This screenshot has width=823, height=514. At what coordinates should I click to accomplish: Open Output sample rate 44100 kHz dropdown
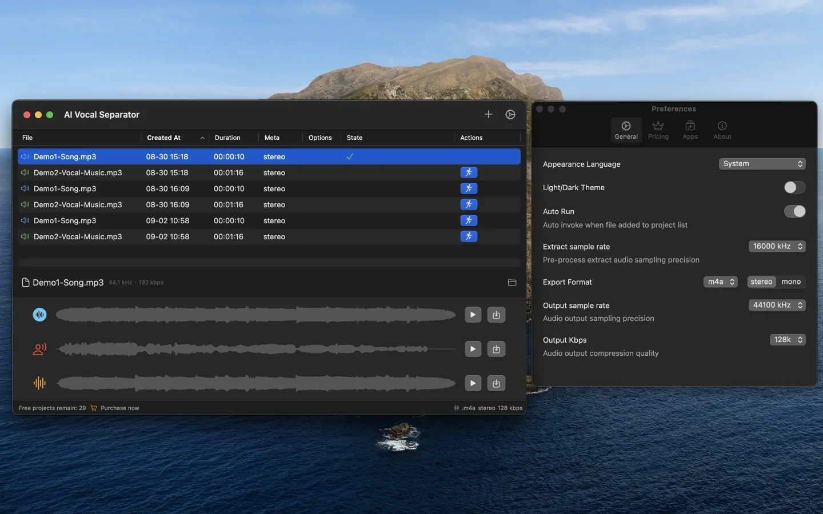click(777, 305)
